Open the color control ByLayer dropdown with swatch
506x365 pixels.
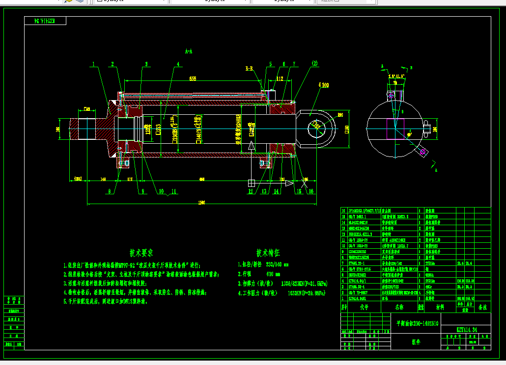(x=130, y=1)
